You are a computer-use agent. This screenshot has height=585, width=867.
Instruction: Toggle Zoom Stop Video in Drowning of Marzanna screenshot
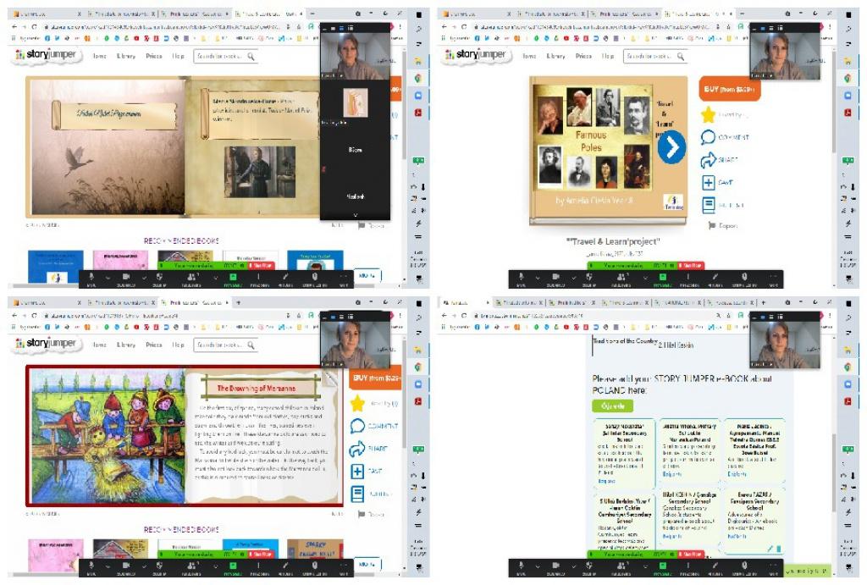tap(126, 565)
